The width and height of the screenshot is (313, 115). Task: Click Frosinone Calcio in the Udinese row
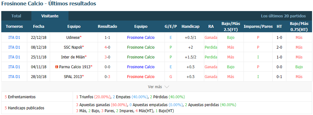click(141, 37)
